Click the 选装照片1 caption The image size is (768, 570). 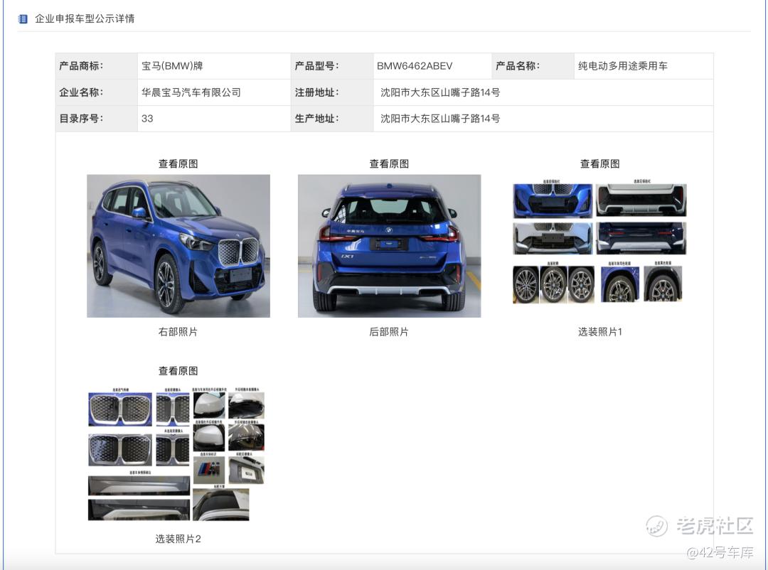click(600, 331)
